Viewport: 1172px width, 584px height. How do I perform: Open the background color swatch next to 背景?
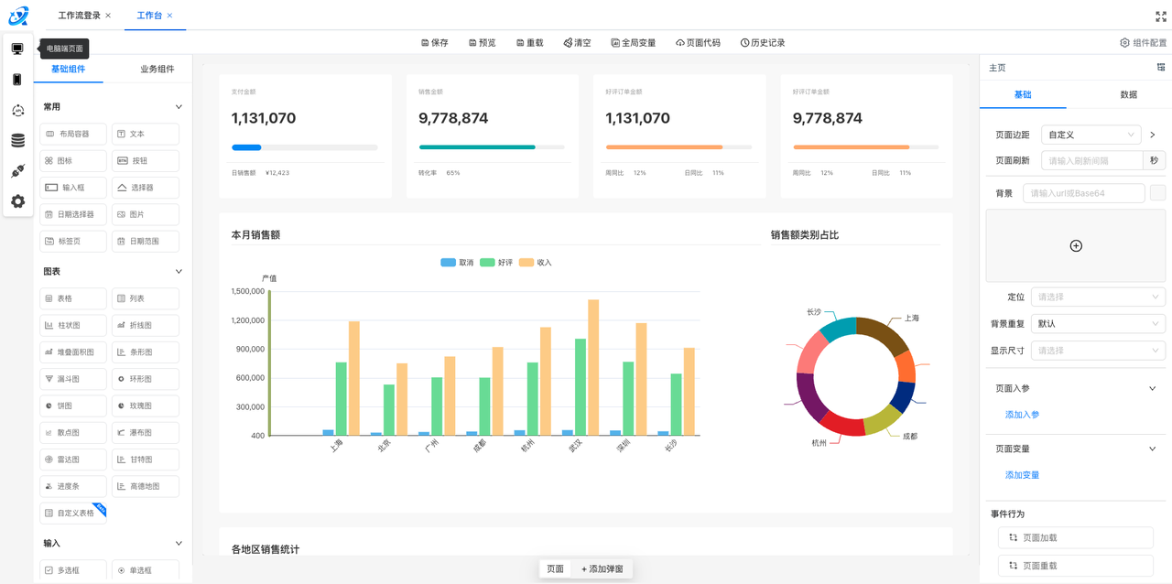[1157, 193]
